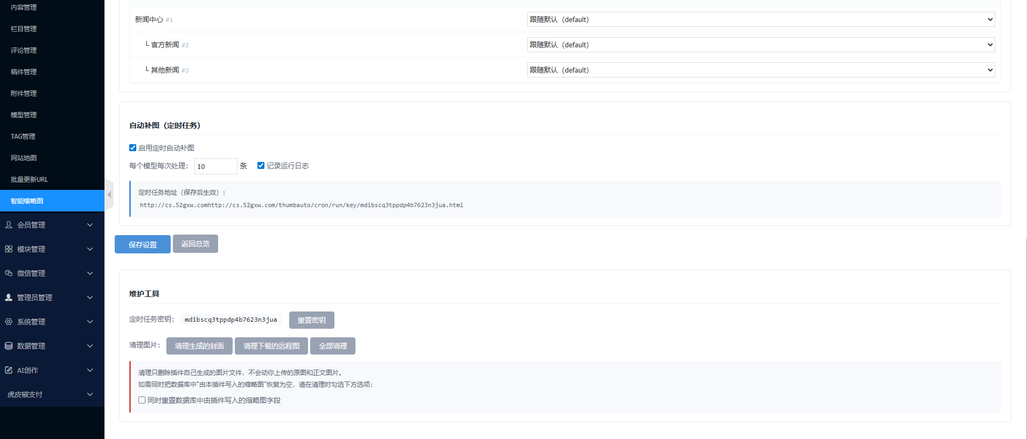
Task: Click 清理下载的远程图 button
Action: pos(271,346)
